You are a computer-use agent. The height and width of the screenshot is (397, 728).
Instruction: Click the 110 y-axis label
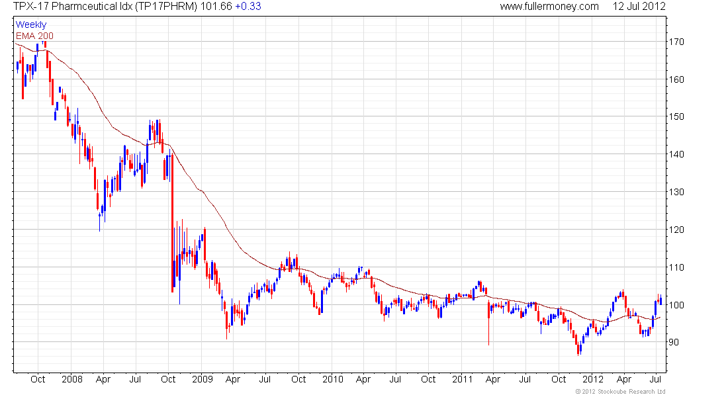pos(676,267)
